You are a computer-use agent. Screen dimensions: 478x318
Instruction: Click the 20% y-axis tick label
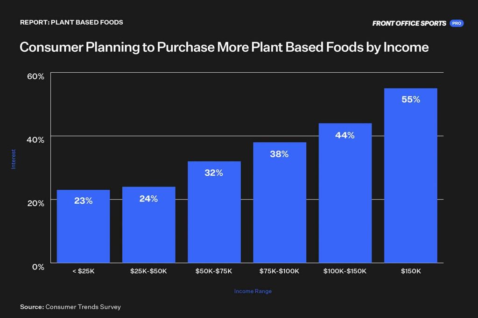(35, 203)
